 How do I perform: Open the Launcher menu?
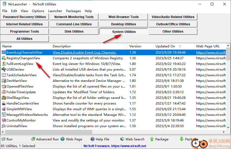click(x=55, y=11)
